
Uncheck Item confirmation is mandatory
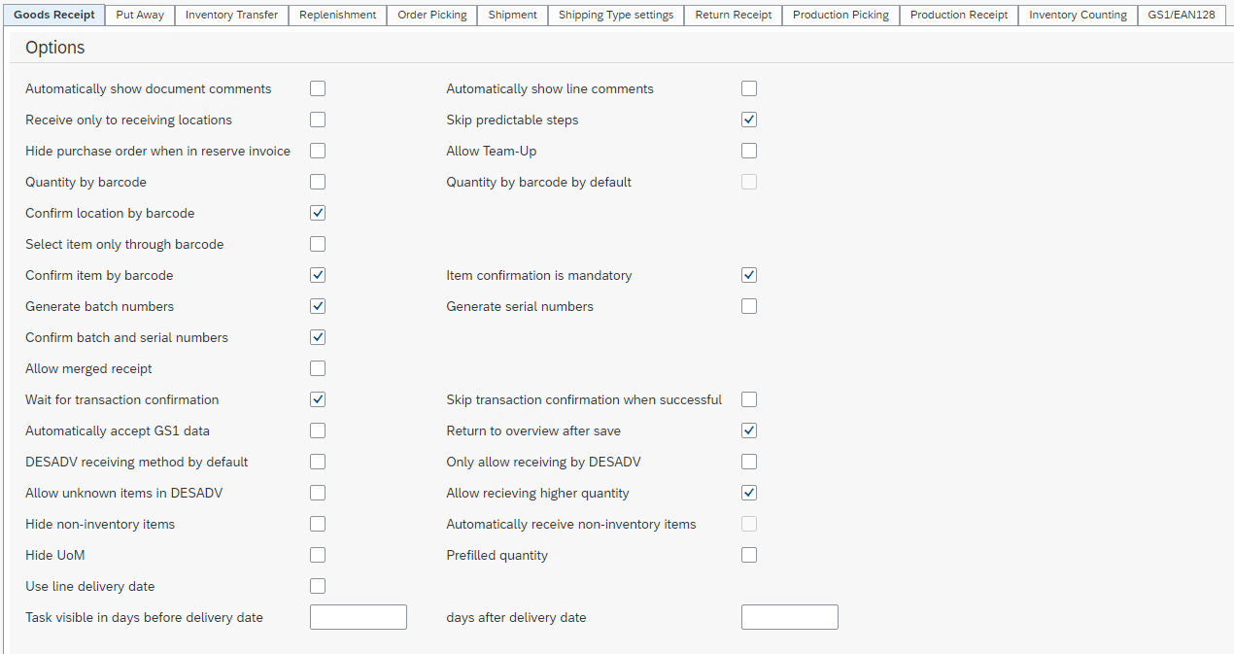[x=749, y=275]
